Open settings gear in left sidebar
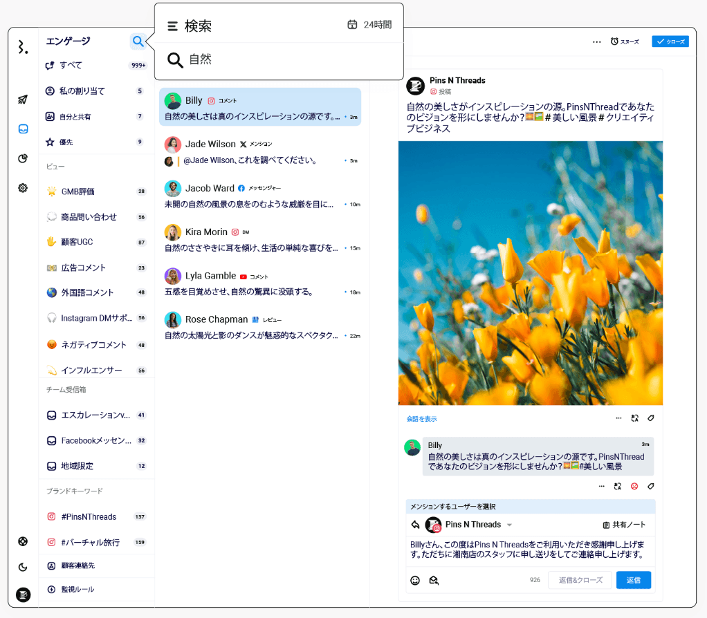This screenshot has height=618, width=707. pos(23,188)
